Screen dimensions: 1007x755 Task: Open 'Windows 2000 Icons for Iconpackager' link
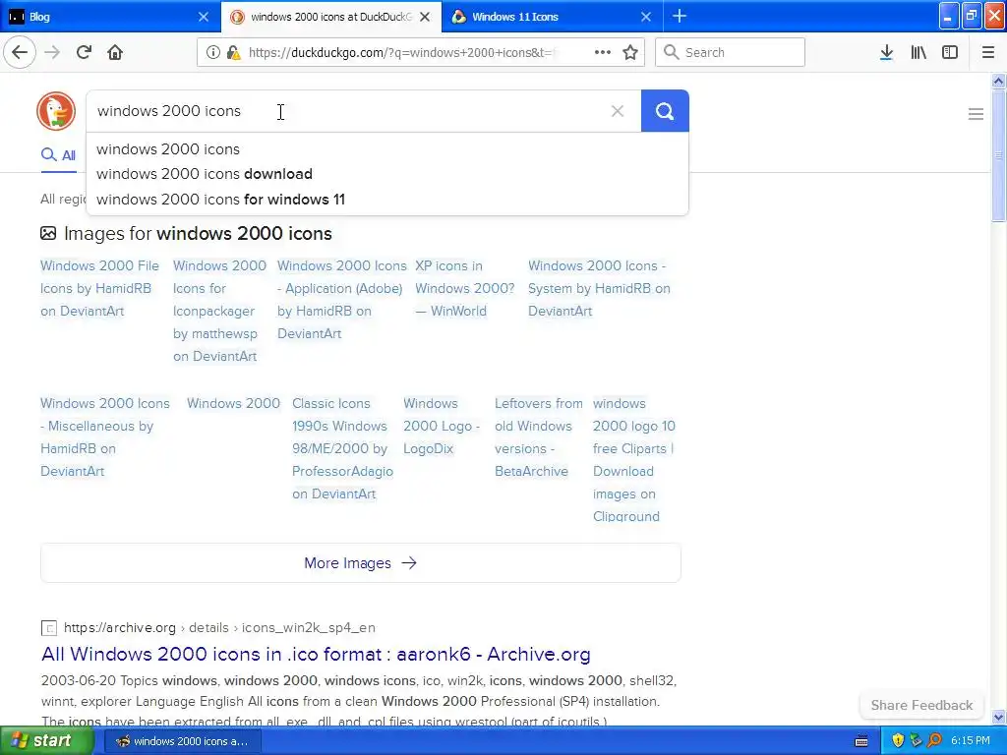[219, 311]
